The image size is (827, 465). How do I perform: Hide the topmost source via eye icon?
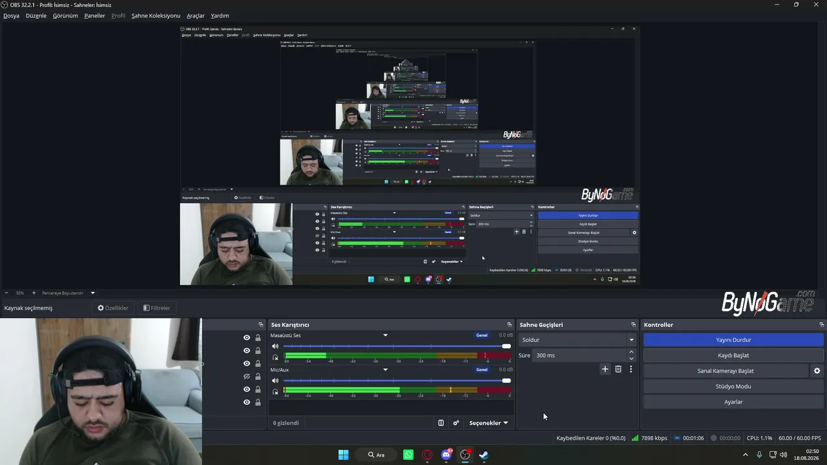click(x=246, y=338)
